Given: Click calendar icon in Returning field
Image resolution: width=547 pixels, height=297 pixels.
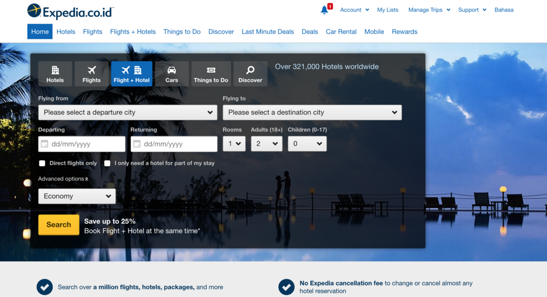Looking at the screenshot, I should point(137,144).
